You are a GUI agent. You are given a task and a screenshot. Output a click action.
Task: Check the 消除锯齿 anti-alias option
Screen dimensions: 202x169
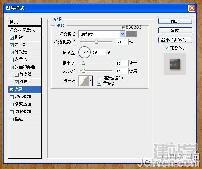tap(99, 78)
